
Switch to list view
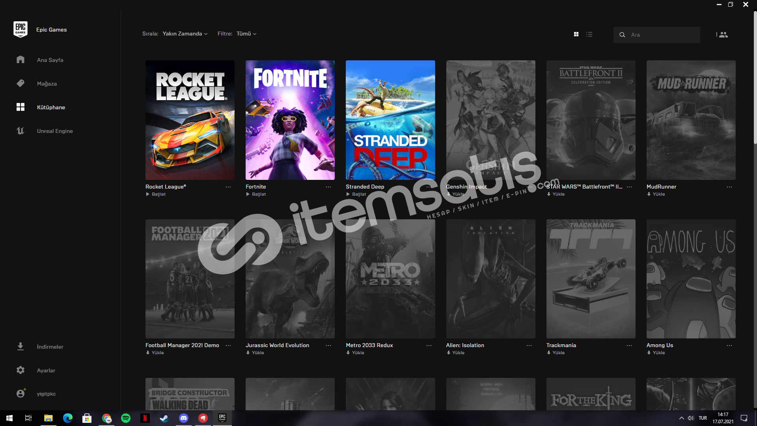click(x=589, y=34)
